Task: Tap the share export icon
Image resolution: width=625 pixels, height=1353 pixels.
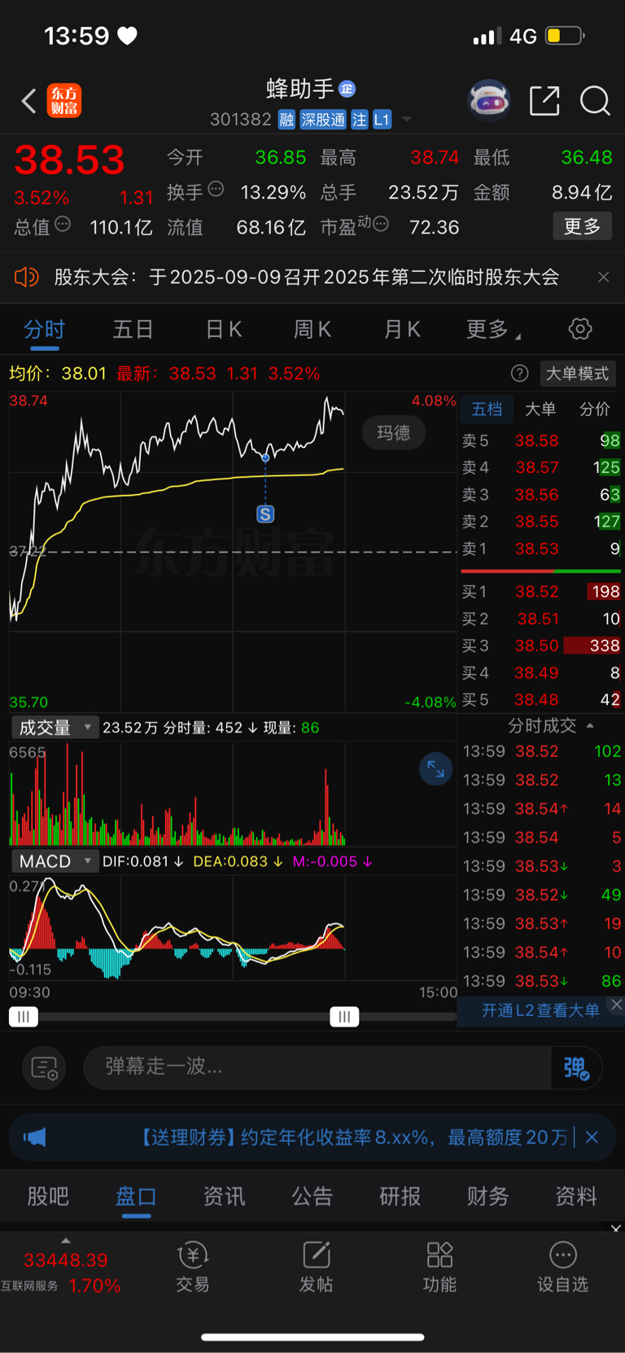Action: [x=544, y=101]
